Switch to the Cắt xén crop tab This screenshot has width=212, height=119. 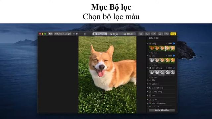pos(129,34)
